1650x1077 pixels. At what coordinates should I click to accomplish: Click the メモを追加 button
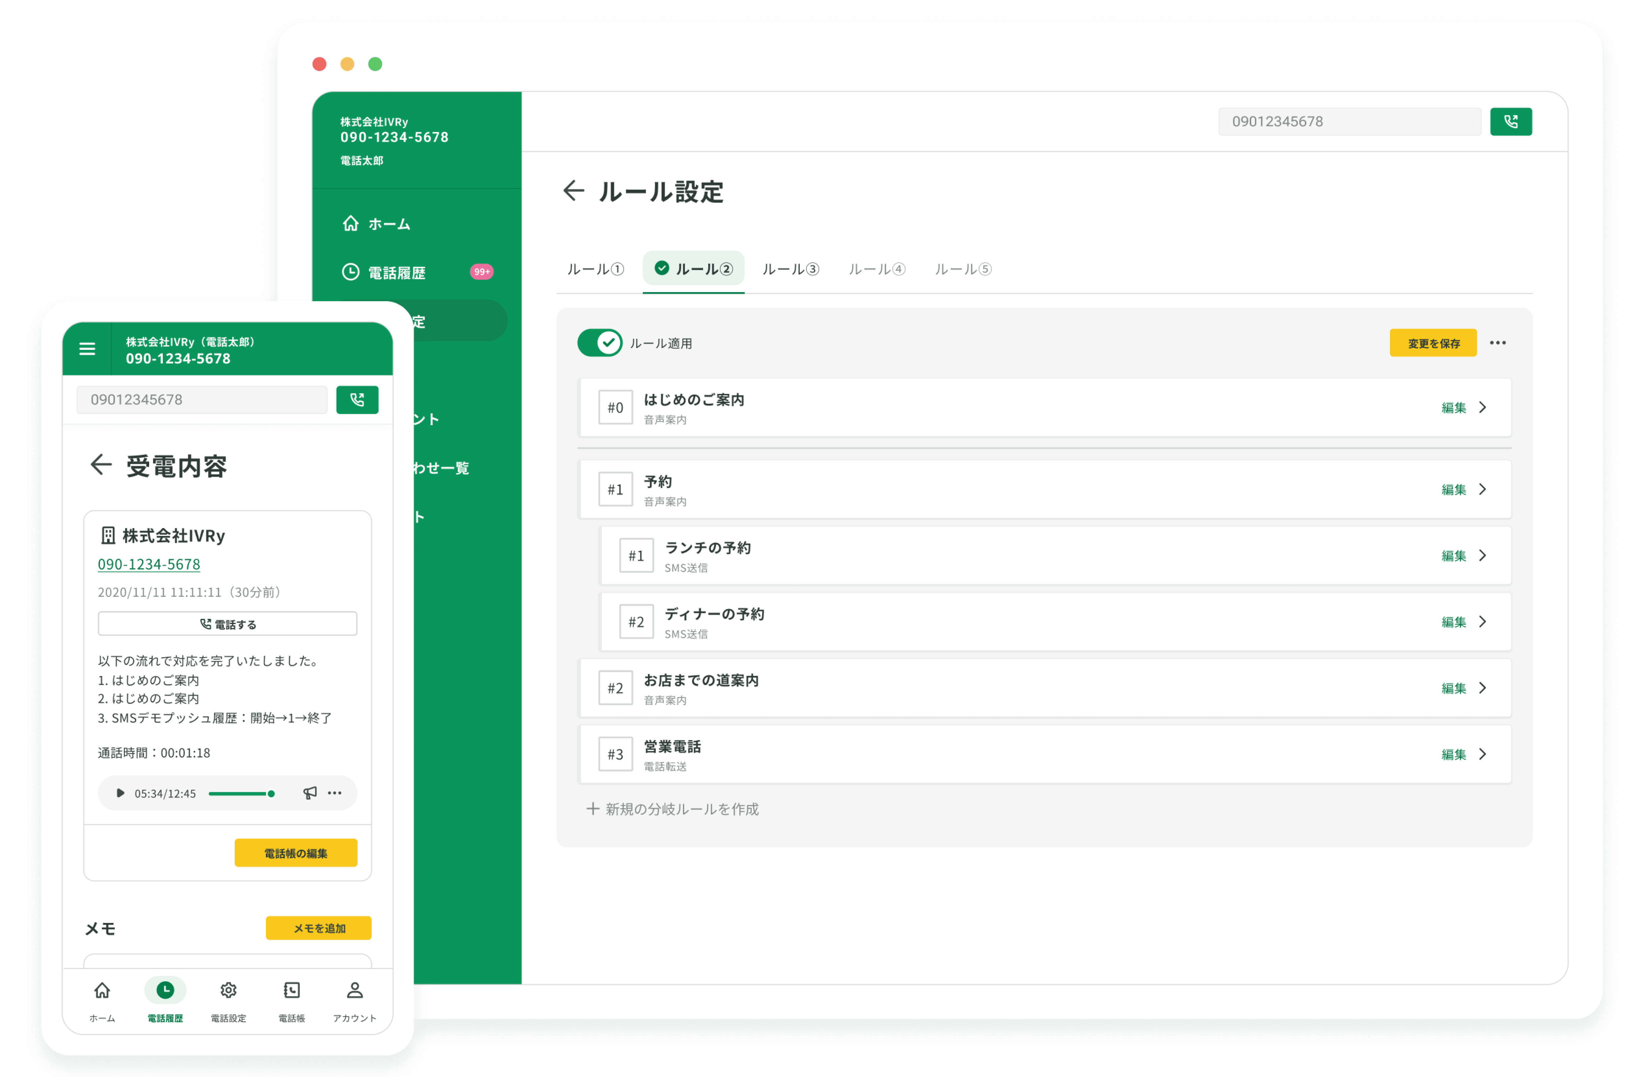319,928
